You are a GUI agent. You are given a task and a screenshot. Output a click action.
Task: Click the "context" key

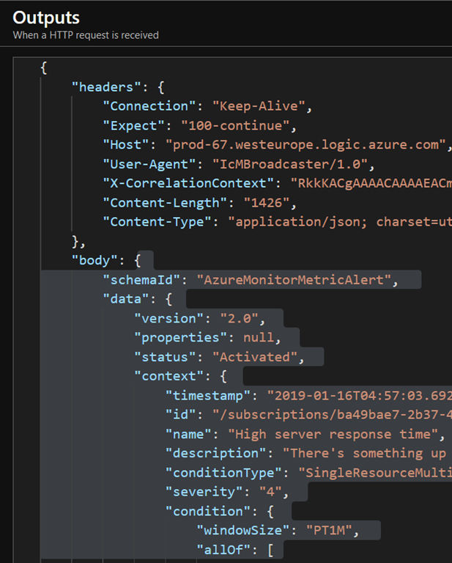(x=168, y=376)
